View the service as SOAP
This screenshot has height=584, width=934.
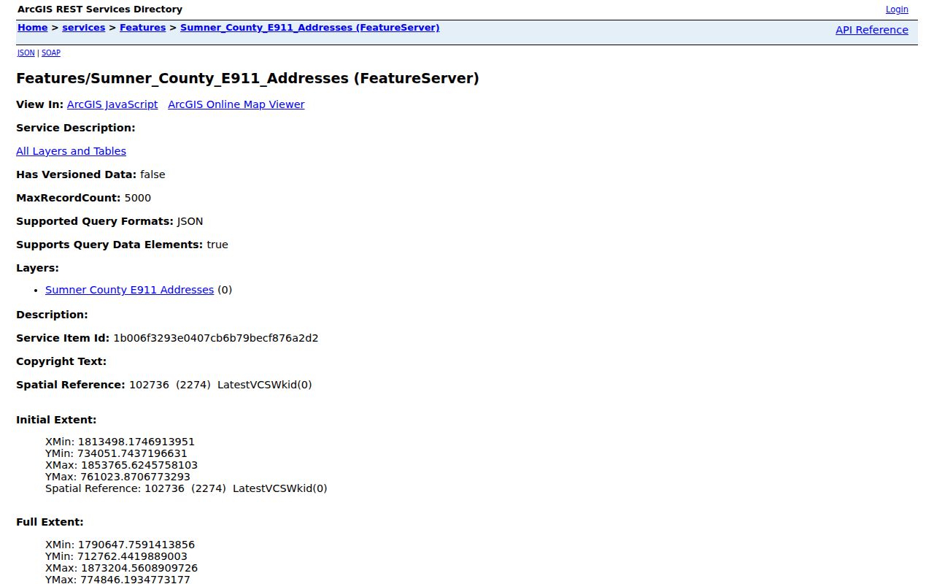pos(51,53)
